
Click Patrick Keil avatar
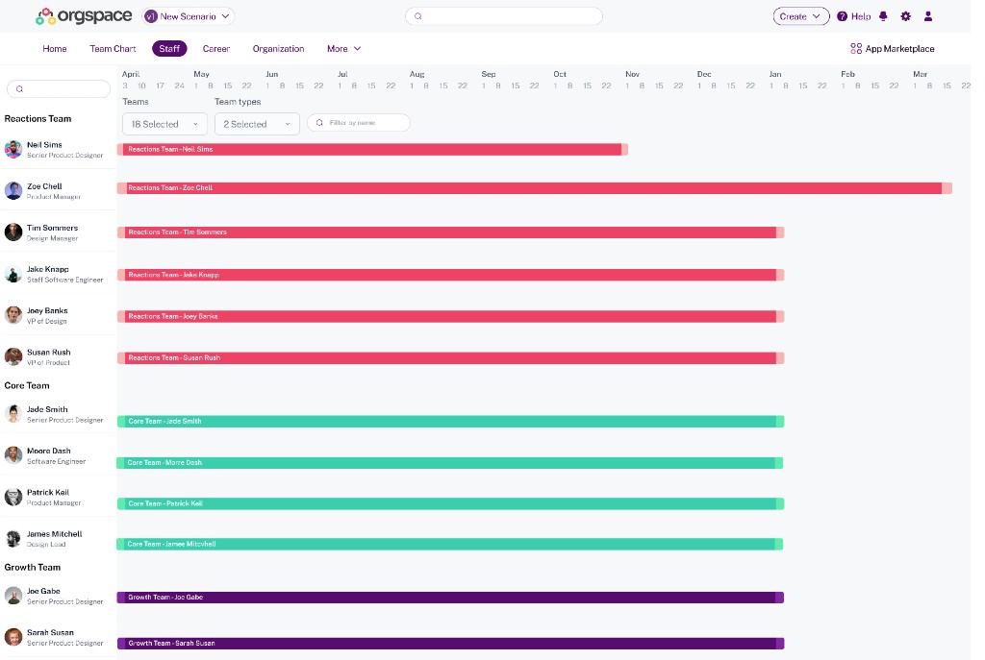coord(13,497)
